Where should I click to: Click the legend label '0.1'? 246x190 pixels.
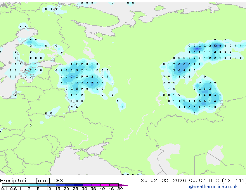[x=4, y=188]
